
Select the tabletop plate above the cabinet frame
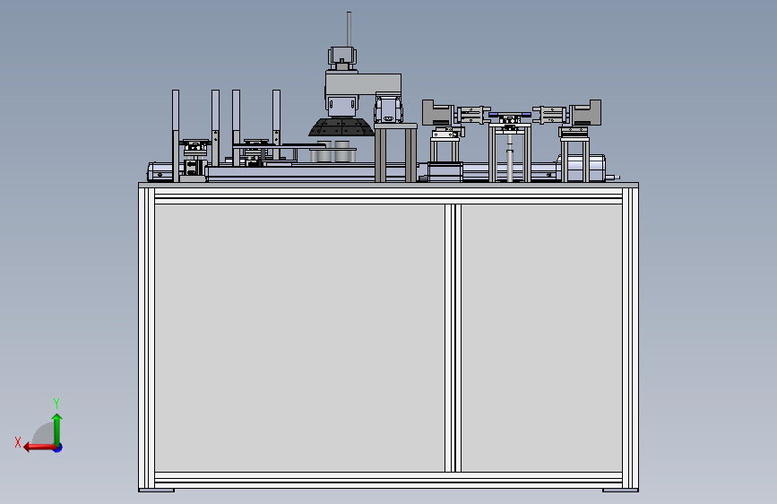[x=389, y=185]
